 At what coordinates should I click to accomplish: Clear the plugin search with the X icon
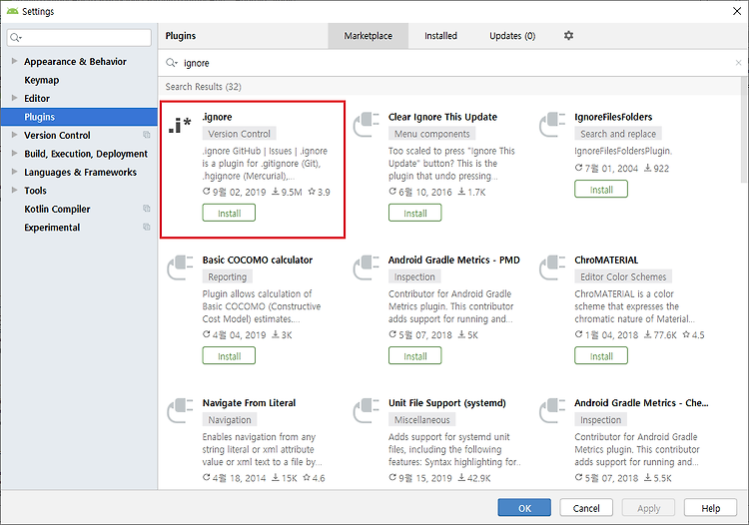pyautogui.click(x=738, y=63)
